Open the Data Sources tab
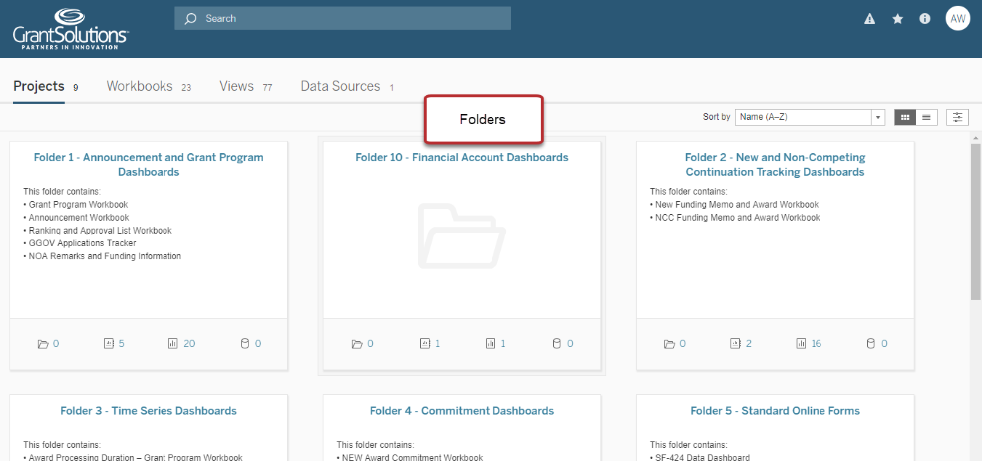The height and width of the screenshot is (461, 982). [x=340, y=86]
